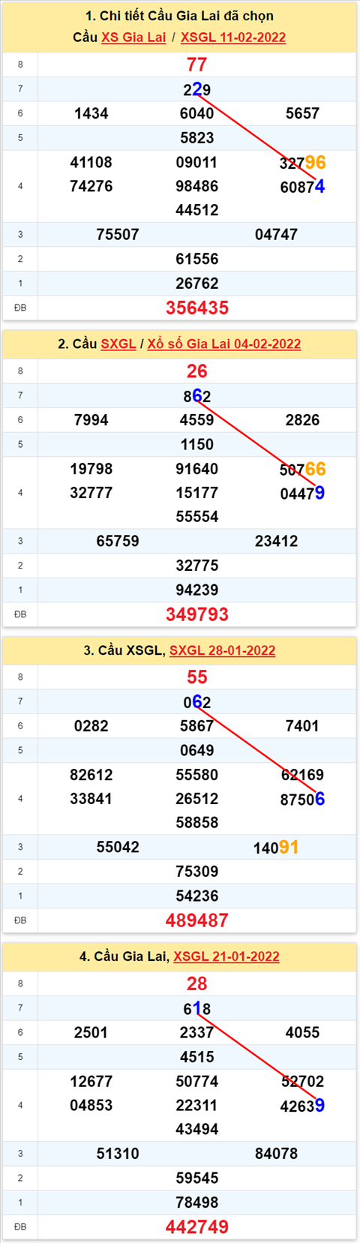
Task: Select special prize number 442749
Action: (197, 1227)
